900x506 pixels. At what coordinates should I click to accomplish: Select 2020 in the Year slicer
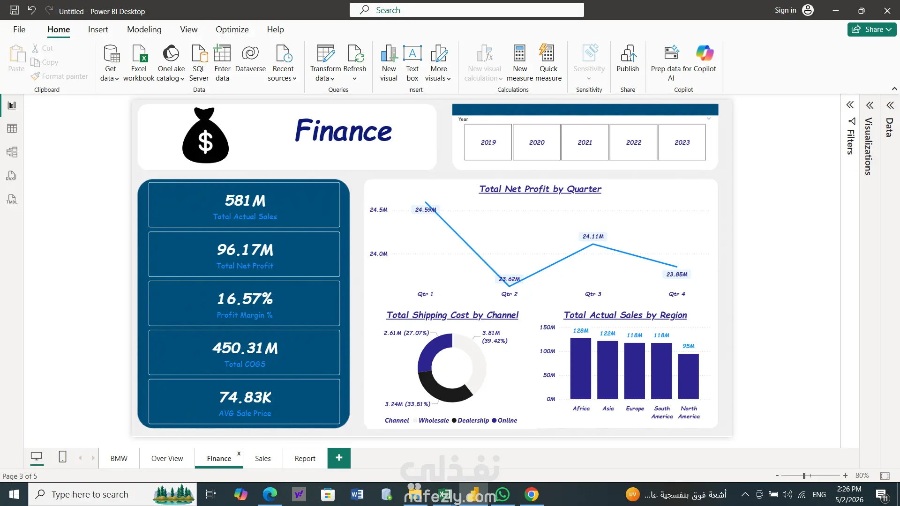point(537,142)
